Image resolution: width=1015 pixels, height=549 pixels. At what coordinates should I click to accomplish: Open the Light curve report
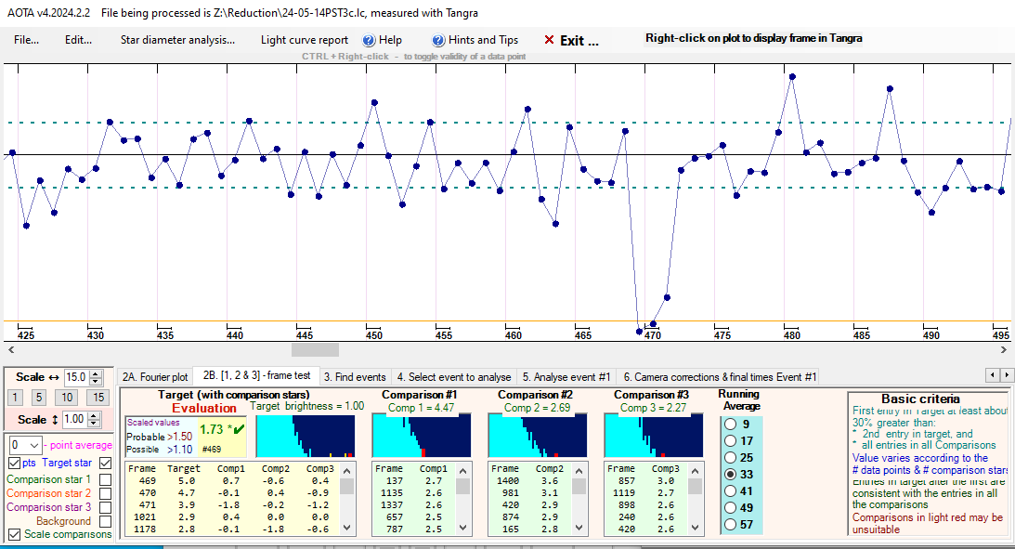(x=305, y=40)
